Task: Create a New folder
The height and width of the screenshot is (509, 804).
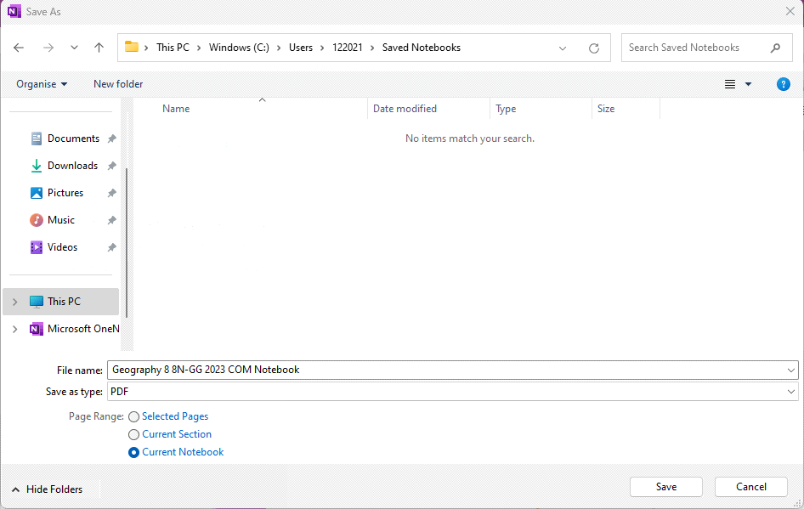Action: [x=118, y=84]
